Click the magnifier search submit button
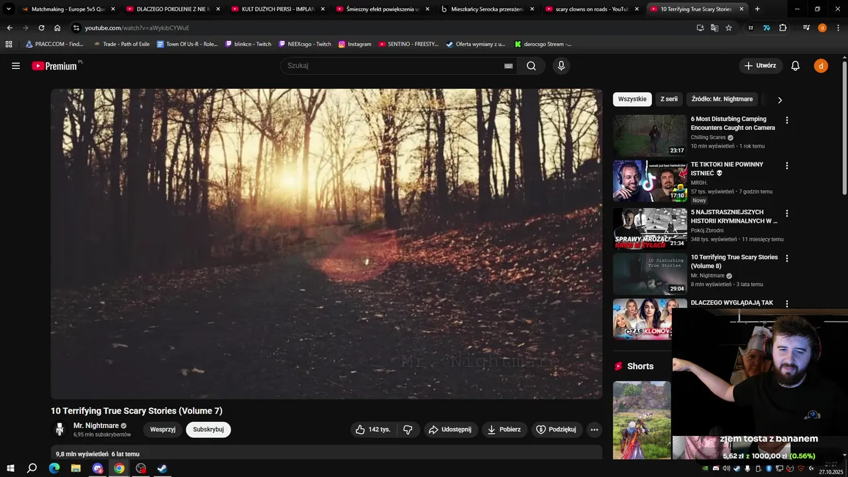Image resolution: width=848 pixels, height=477 pixels. 531,66
